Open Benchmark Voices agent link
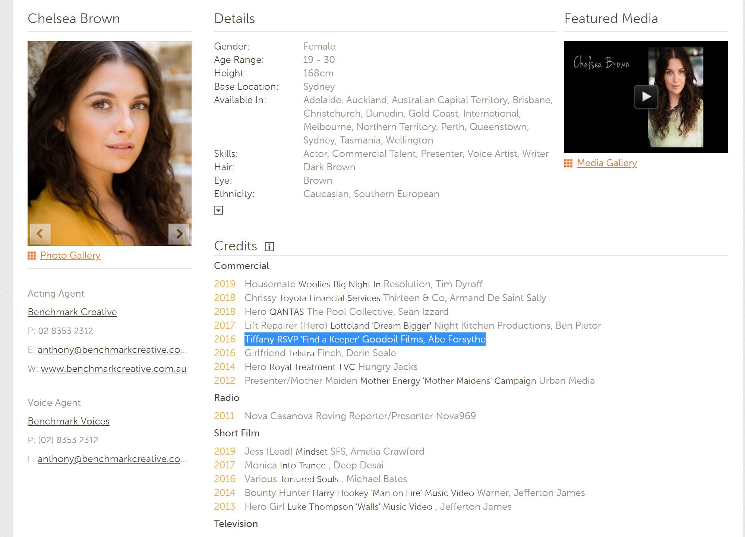The image size is (745, 537). point(69,421)
